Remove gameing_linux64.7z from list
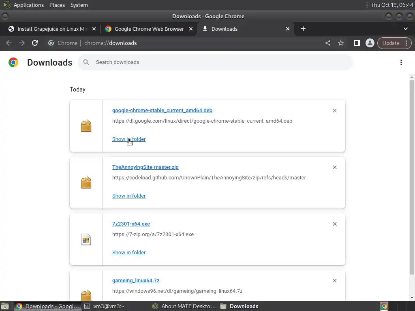Screen dimensions: 415x311 tap(334, 281)
